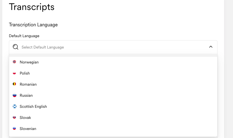Click the Default Language label
This screenshot has height=138, width=233.
pos(24,36)
